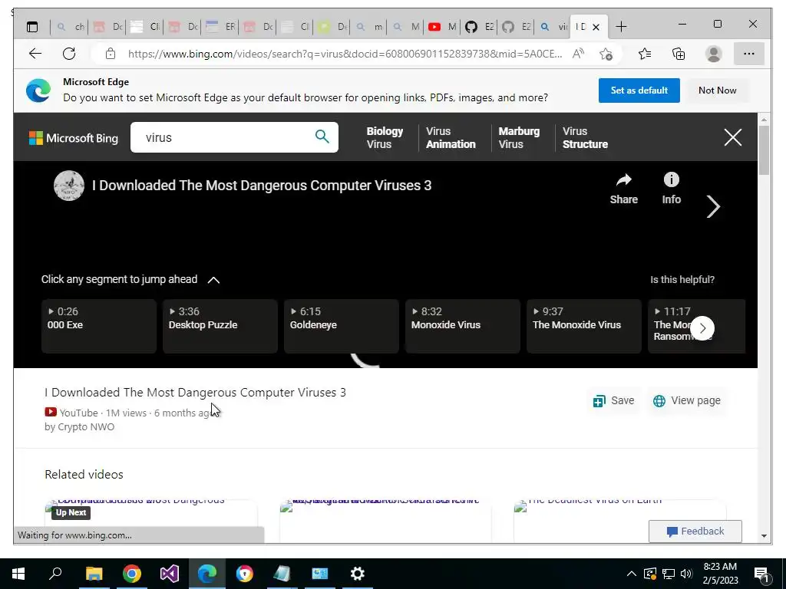786x589 pixels.
Task: Reload the page with the refresh icon
Action: (69, 54)
